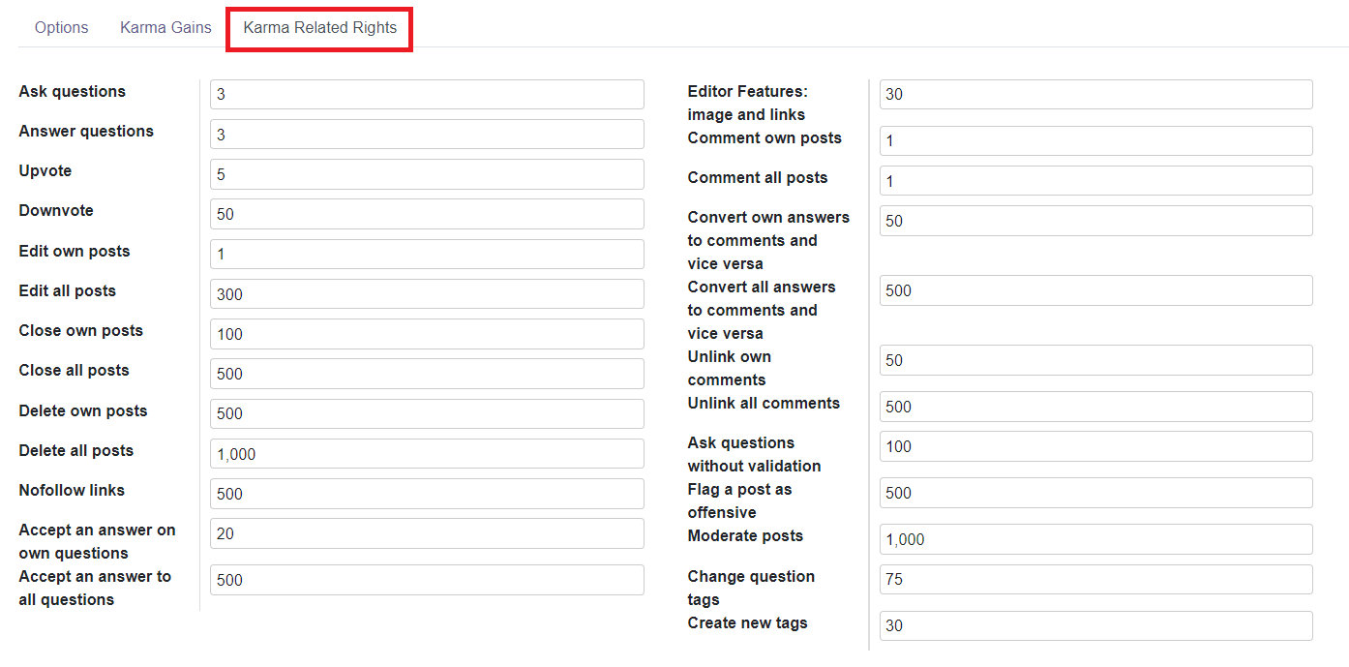This screenshot has width=1349, height=667.
Task: Click the Edit own posts field
Action: tap(426, 254)
